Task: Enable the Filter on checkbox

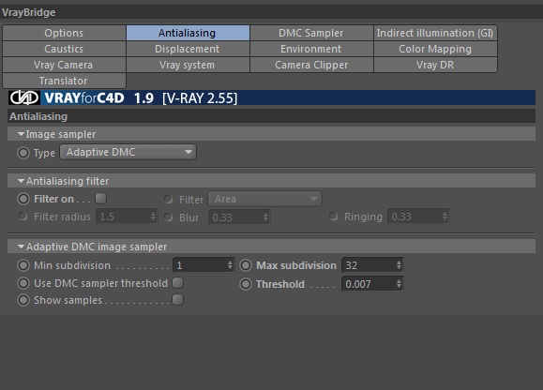Action: click(100, 199)
